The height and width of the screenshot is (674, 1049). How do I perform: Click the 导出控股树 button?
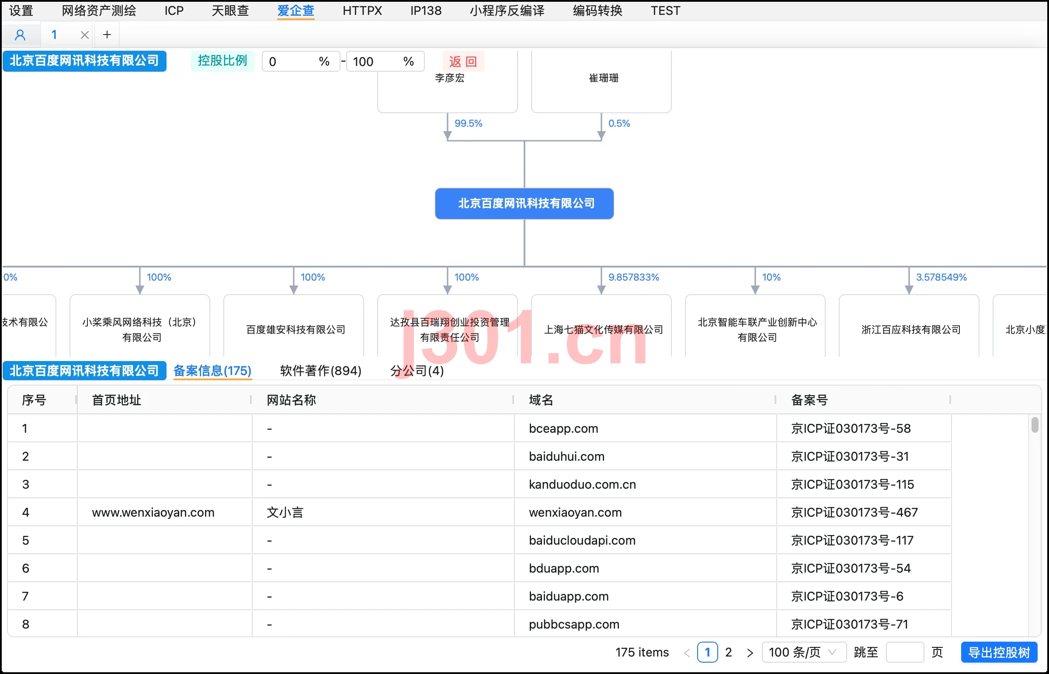999,653
